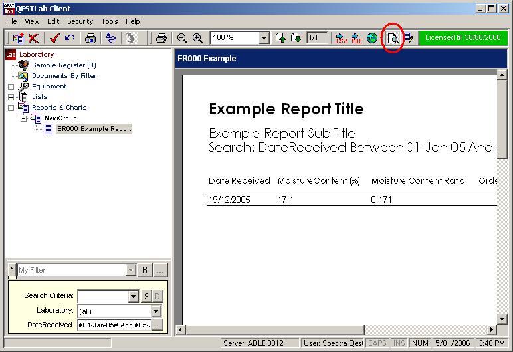Click the globe icon in the toolbar
The height and width of the screenshot is (352, 513).
[372, 38]
